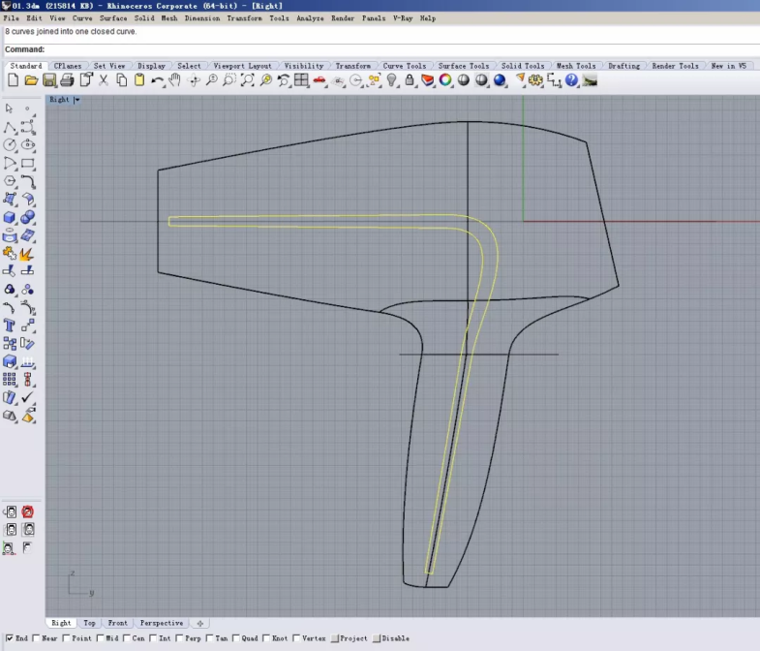This screenshot has width=760, height=651.
Task: Click the Pan view hand icon
Action: click(x=175, y=80)
